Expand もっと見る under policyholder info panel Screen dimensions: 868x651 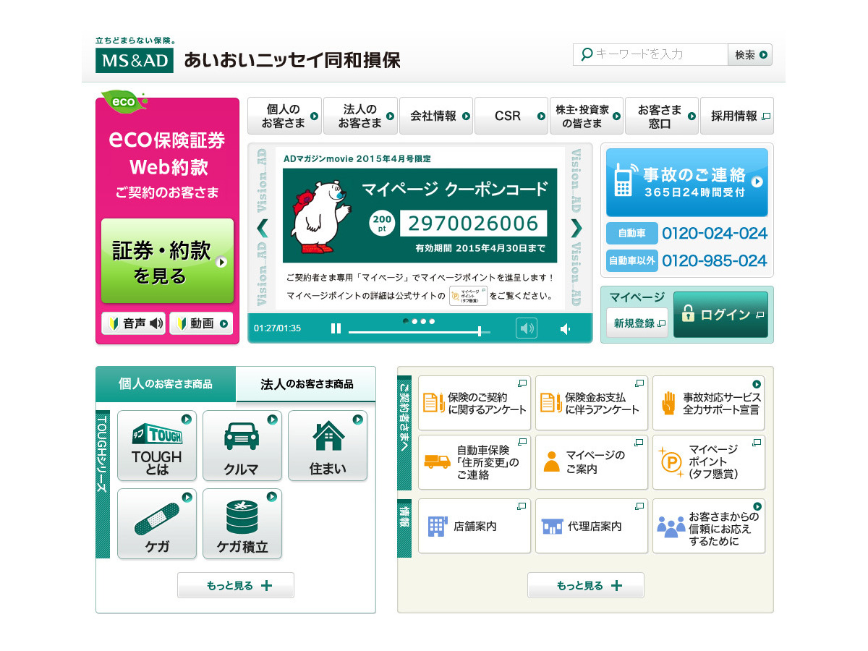[585, 585]
